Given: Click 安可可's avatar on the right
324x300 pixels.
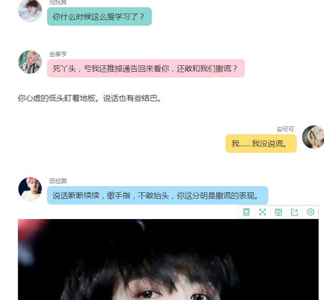Looking at the screenshot, I should coord(313,137).
